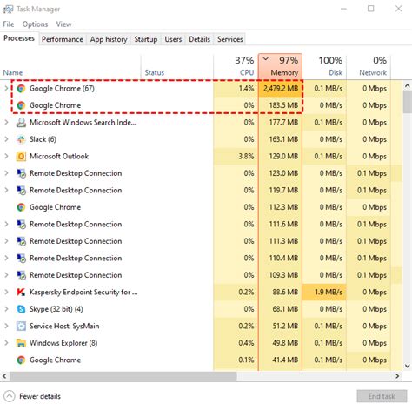Click the 177.7 MB memory cell
The image size is (412, 411).
point(280,123)
